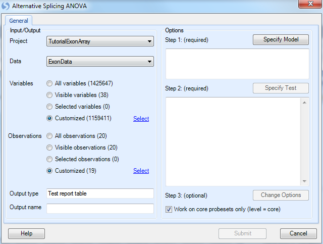Click the Output name input field
Screen dimensions: 323x244
tap(100, 208)
